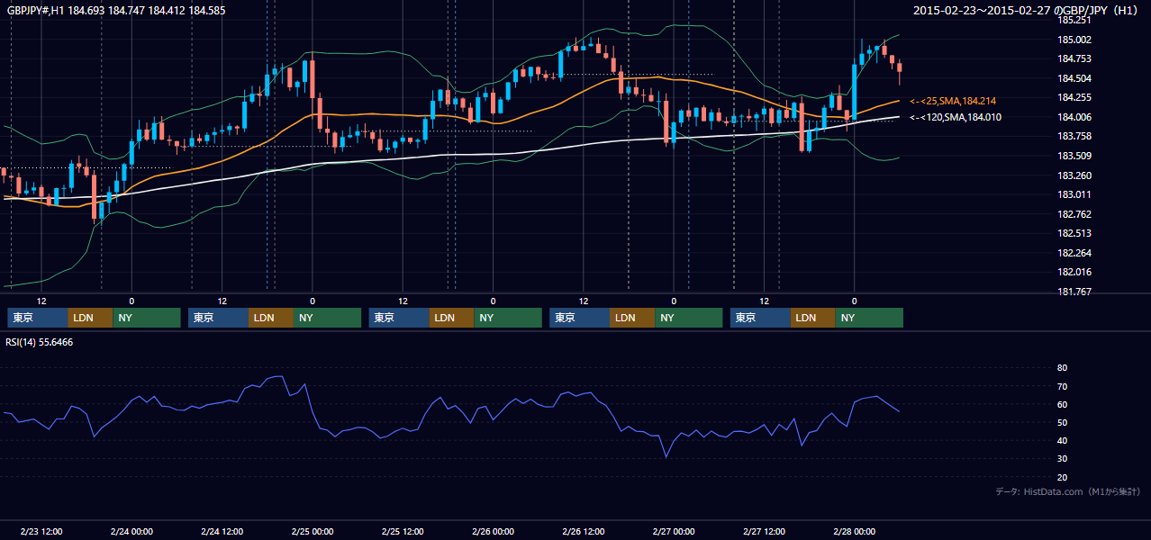Click the HistData.com data credit text
The width and height of the screenshot is (1151, 540).
click(1068, 491)
